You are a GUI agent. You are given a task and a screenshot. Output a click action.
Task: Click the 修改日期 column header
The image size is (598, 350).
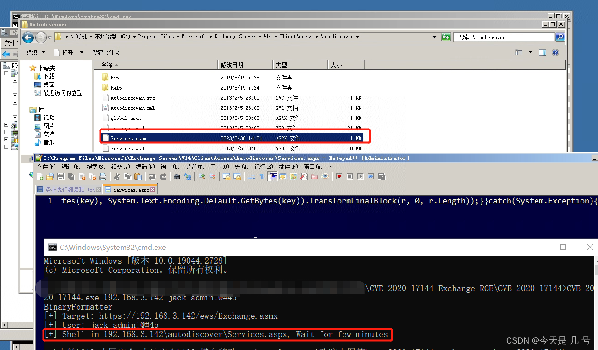pyautogui.click(x=245, y=65)
